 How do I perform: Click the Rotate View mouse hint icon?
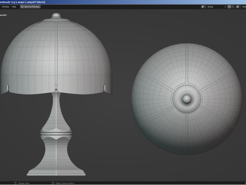pos(15,183)
